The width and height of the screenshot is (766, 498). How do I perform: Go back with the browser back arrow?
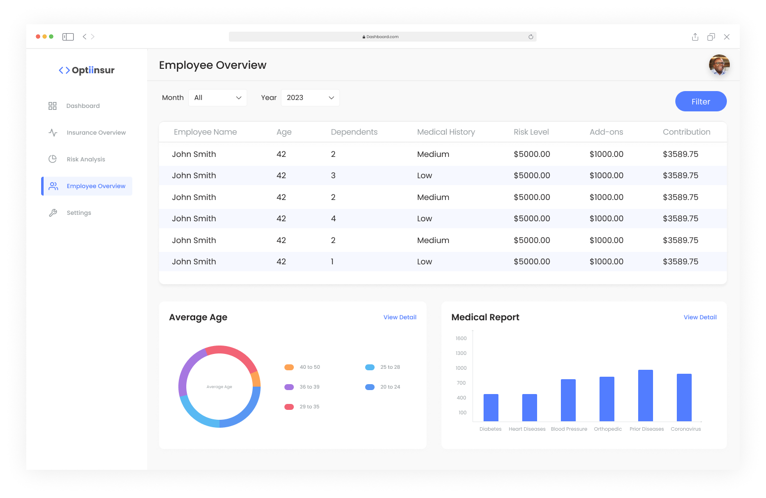85,37
